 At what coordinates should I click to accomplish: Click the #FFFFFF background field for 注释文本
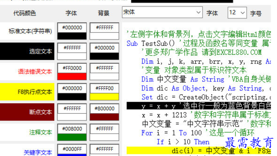point(104,129)
